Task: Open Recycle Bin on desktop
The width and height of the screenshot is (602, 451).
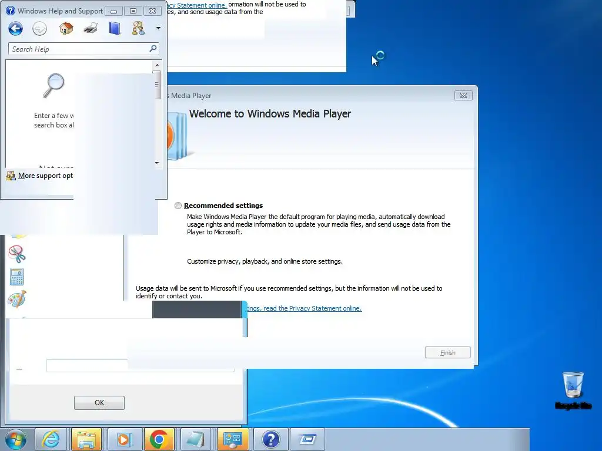Action: coord(573,389)
